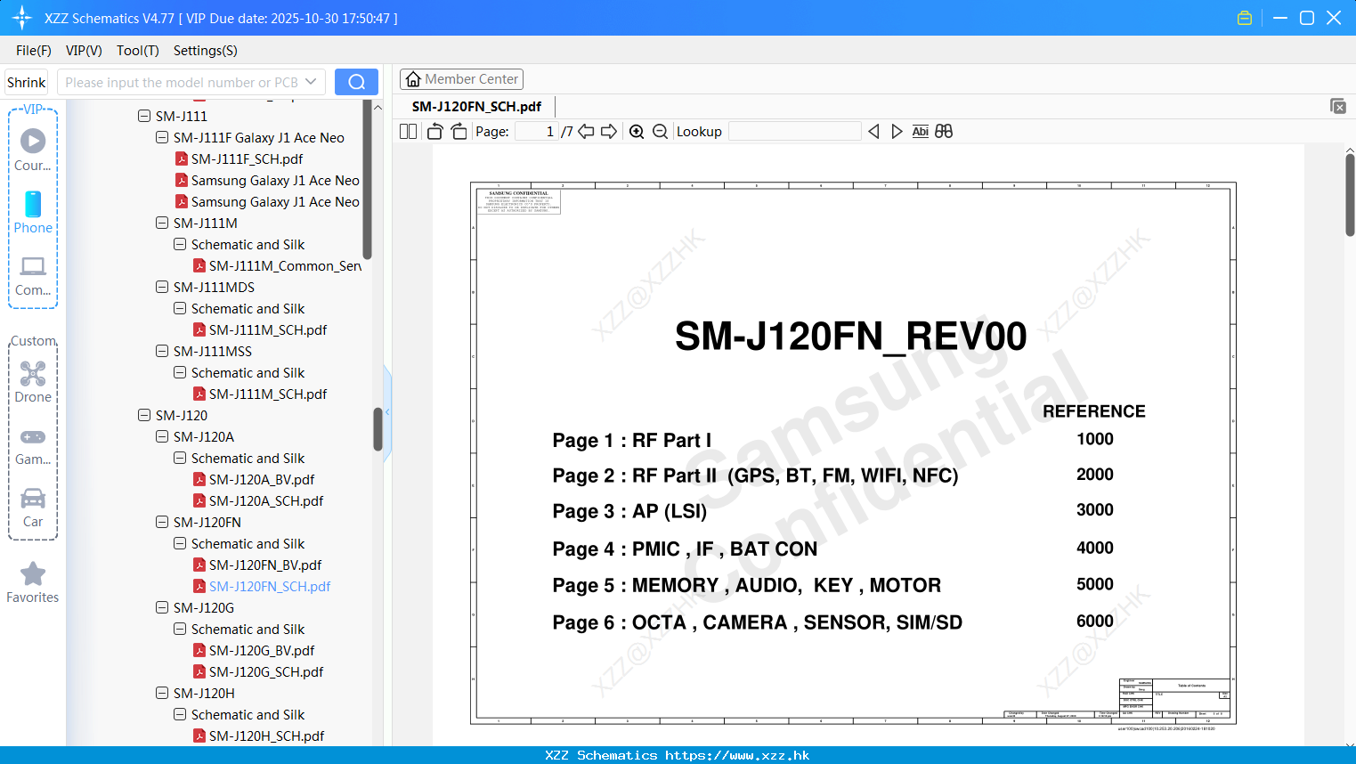Click the Member Center button
Viewport: 1356px width, 764px height.
point(461,79)
